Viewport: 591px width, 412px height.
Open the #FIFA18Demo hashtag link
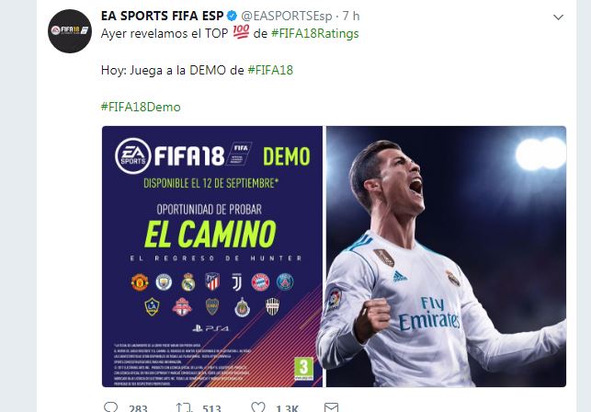tap(141, 108)
